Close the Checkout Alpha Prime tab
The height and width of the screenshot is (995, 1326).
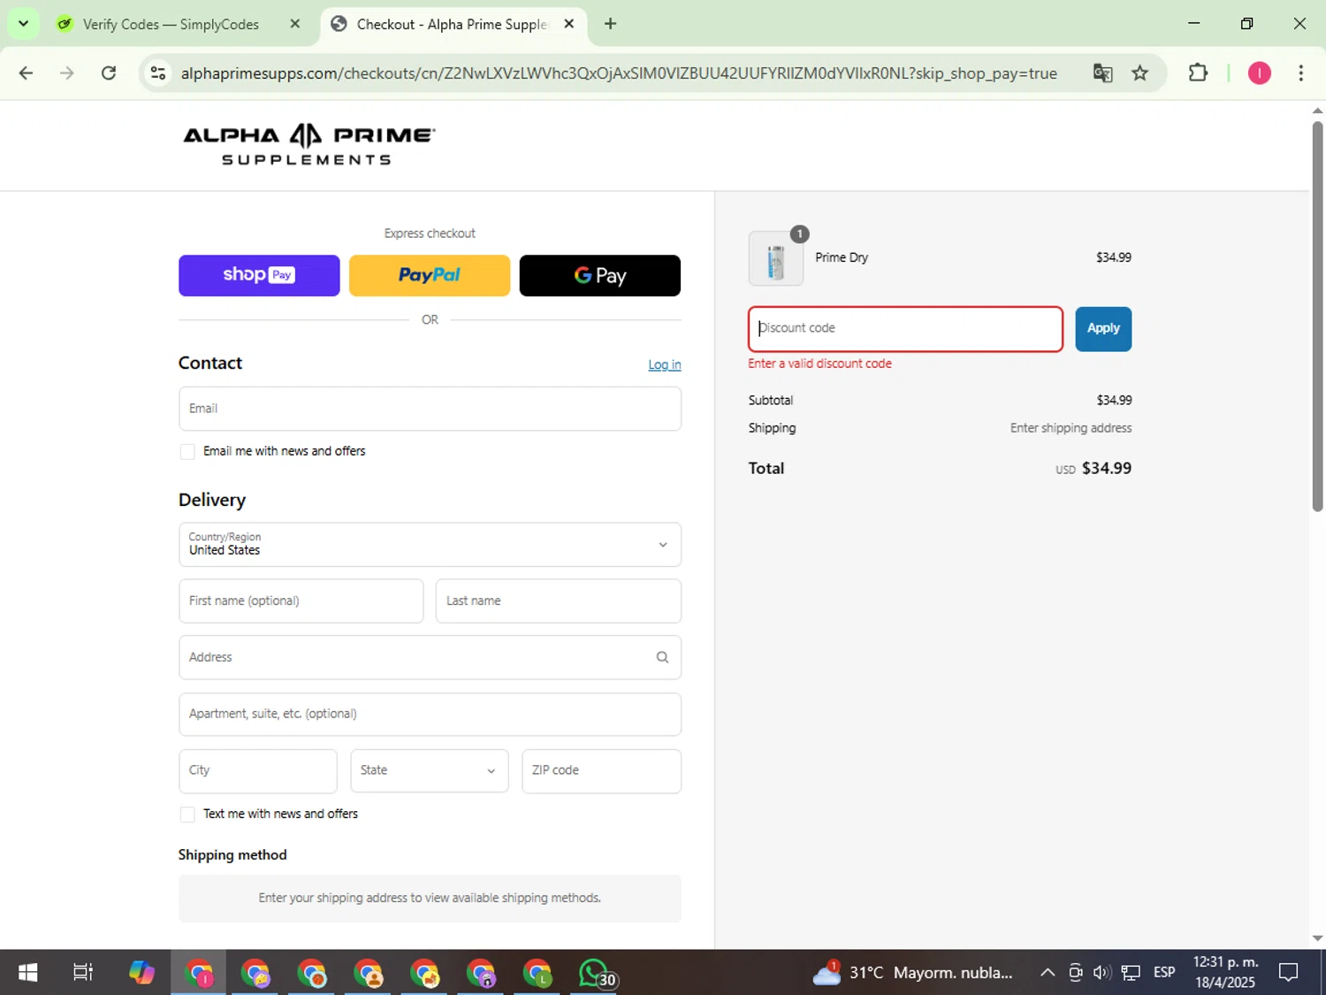point(569,24)
